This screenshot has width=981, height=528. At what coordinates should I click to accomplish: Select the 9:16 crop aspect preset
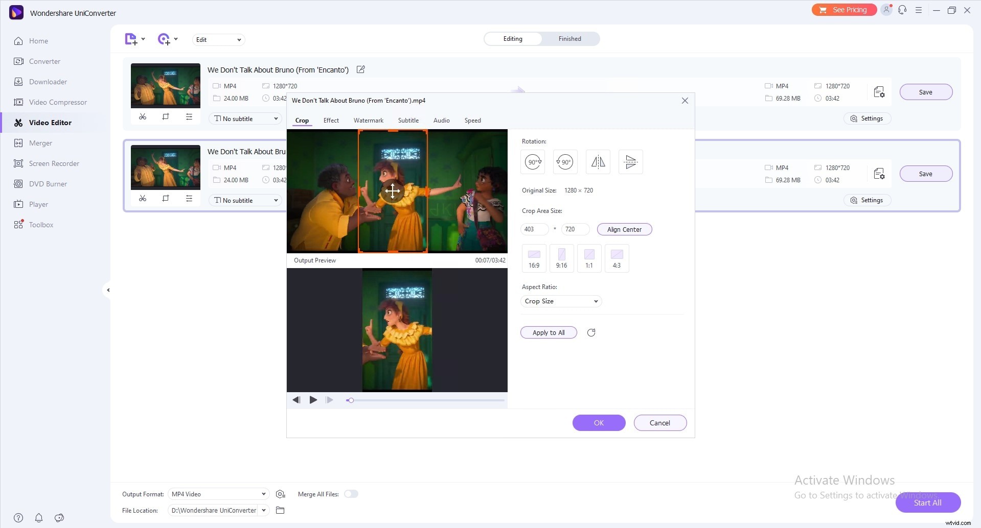click(x=561, y=258)
